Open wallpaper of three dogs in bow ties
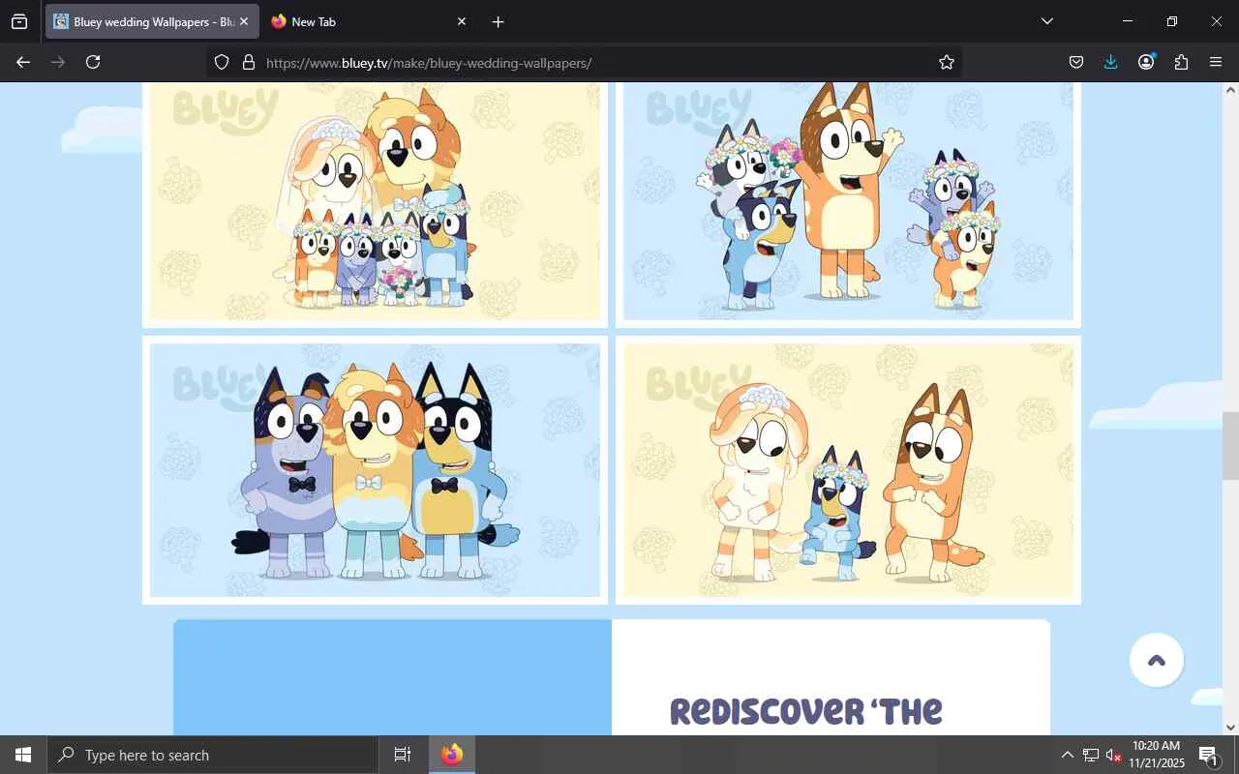Image resolution: width=1239 pixels, height=774 pixels. 375,470
